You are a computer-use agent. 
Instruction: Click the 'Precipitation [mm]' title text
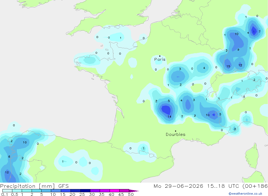point(27,186)
